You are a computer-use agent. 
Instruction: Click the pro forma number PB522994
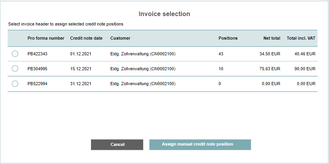(x=37, y=84)
